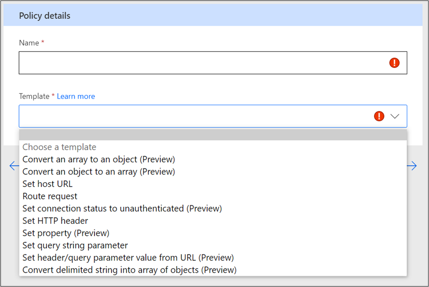Go back with the left arrow icon
Viewport: 429px width, 287px height.
(14, 166)
